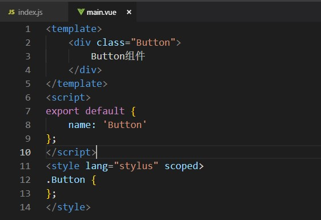The height and width of the screenshot is (220, 321).
Task: Click the closing </template> tag on line 5
Action: tap(77, 84)
